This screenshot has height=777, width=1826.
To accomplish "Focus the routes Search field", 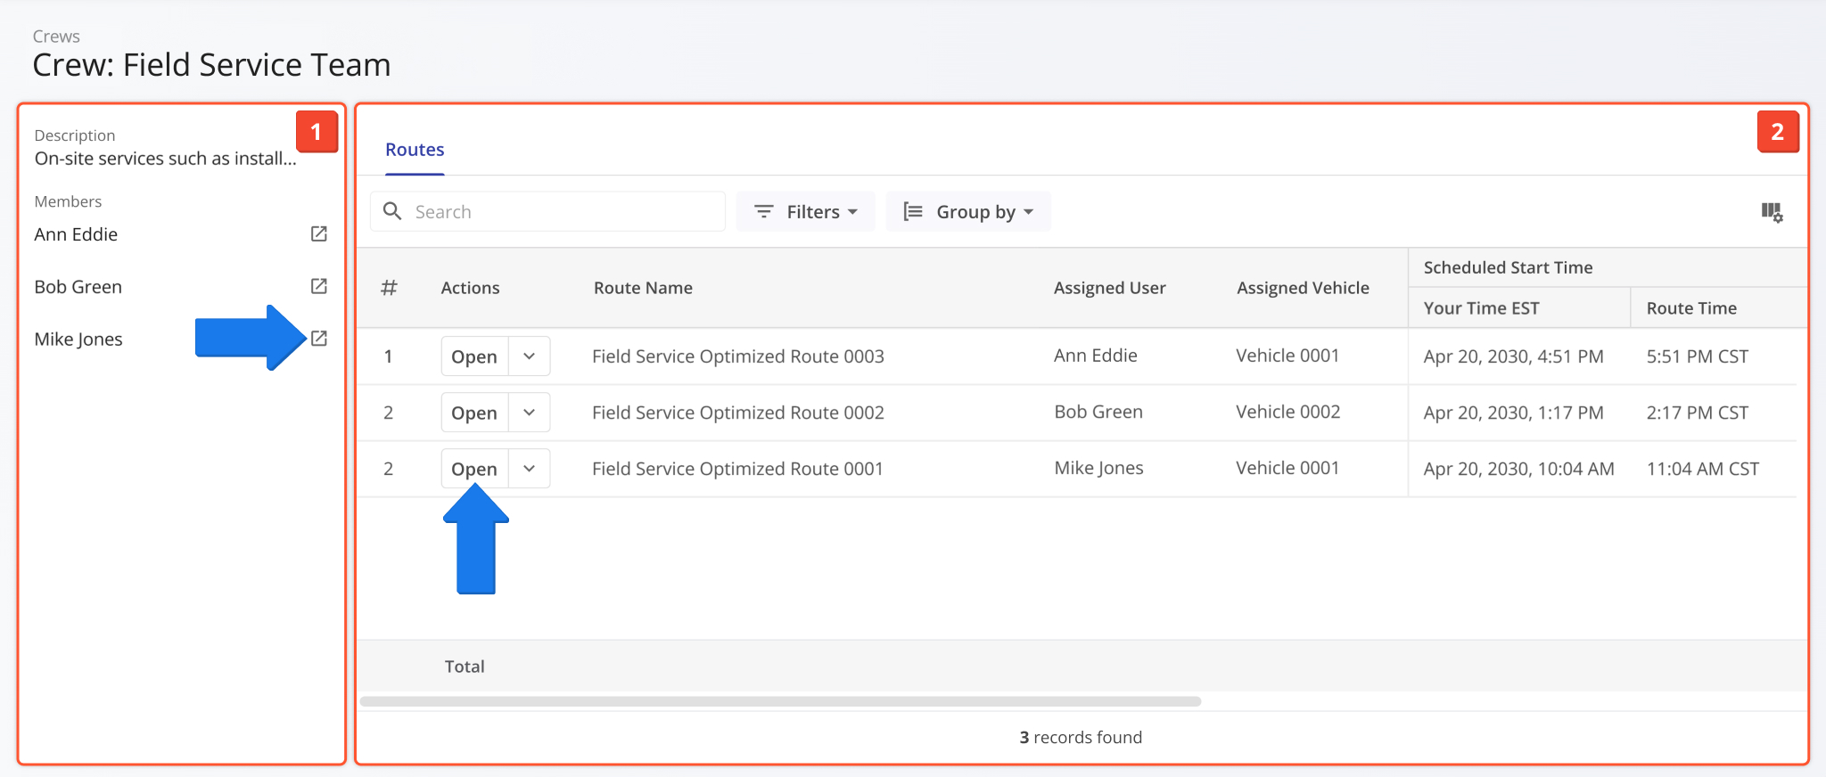I will pyautogui.click(x=562, y=212).
